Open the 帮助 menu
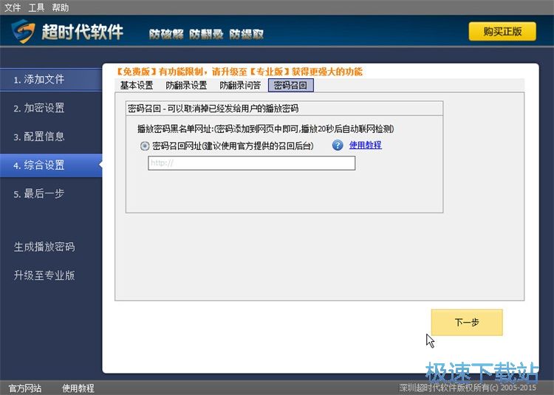Screen dimensions: 554x395 60,7
